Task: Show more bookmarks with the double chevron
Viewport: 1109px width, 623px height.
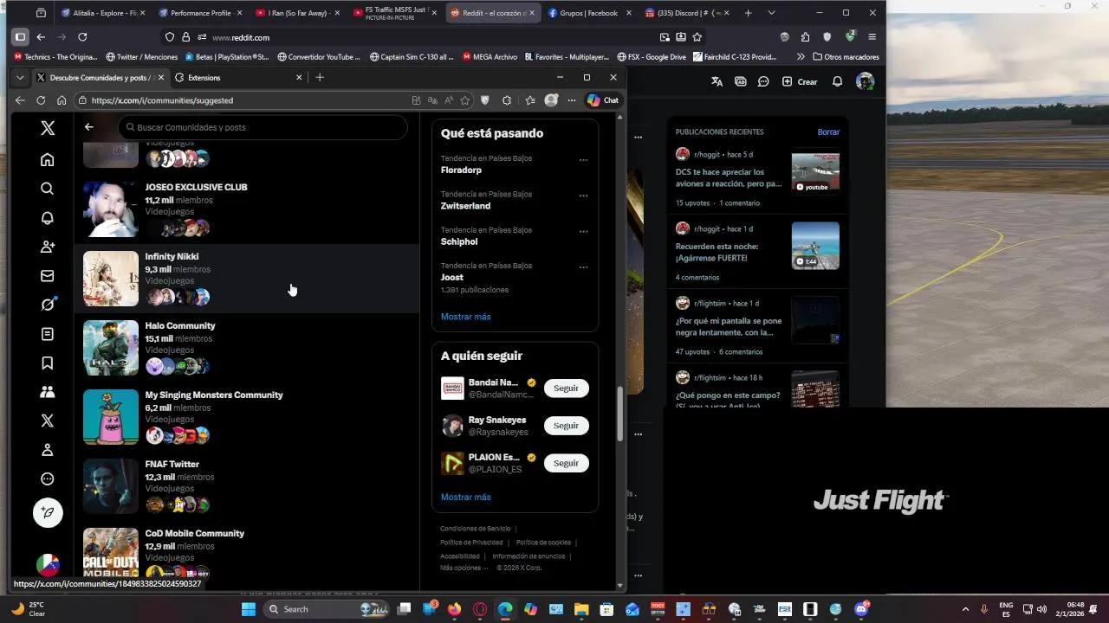Action: (x=800, y=57)
